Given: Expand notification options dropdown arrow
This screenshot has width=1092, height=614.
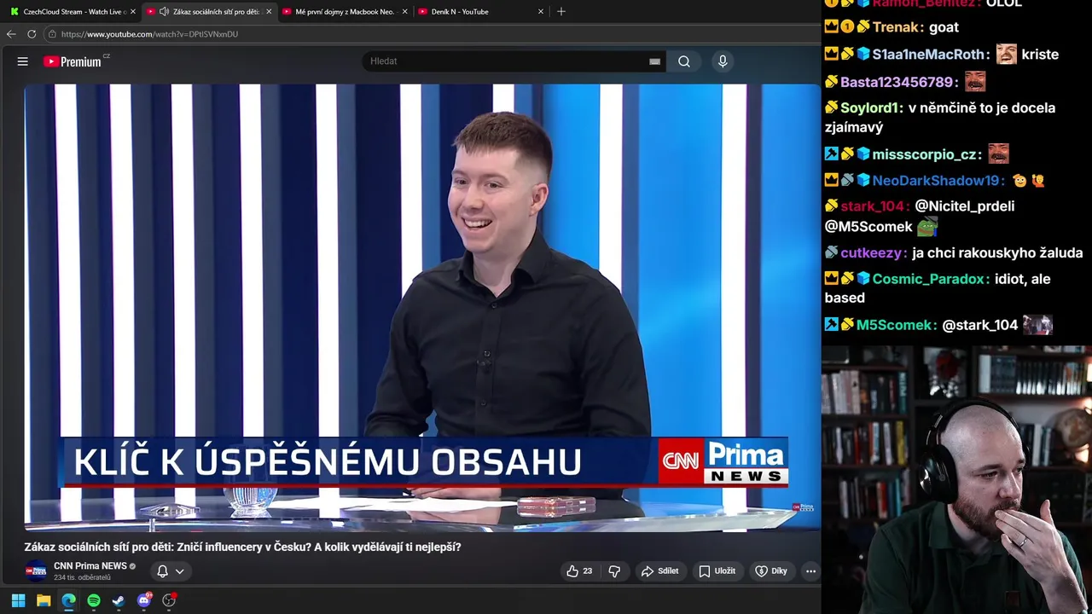Looking at the screenshot, I should click(179, 571).
